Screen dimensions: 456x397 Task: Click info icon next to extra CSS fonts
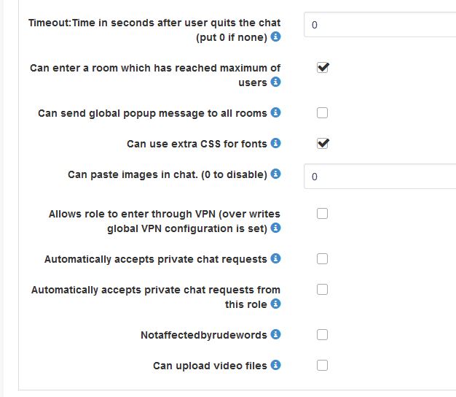point(275,144)
